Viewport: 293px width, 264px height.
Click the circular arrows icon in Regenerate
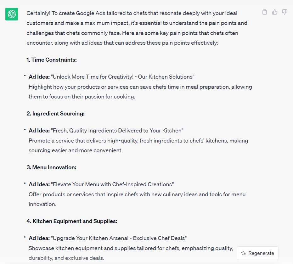pos(243,253)
